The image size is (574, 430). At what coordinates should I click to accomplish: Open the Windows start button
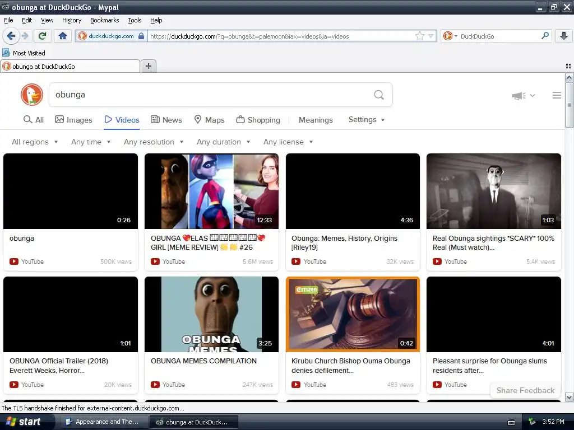[x=27, y=422]
